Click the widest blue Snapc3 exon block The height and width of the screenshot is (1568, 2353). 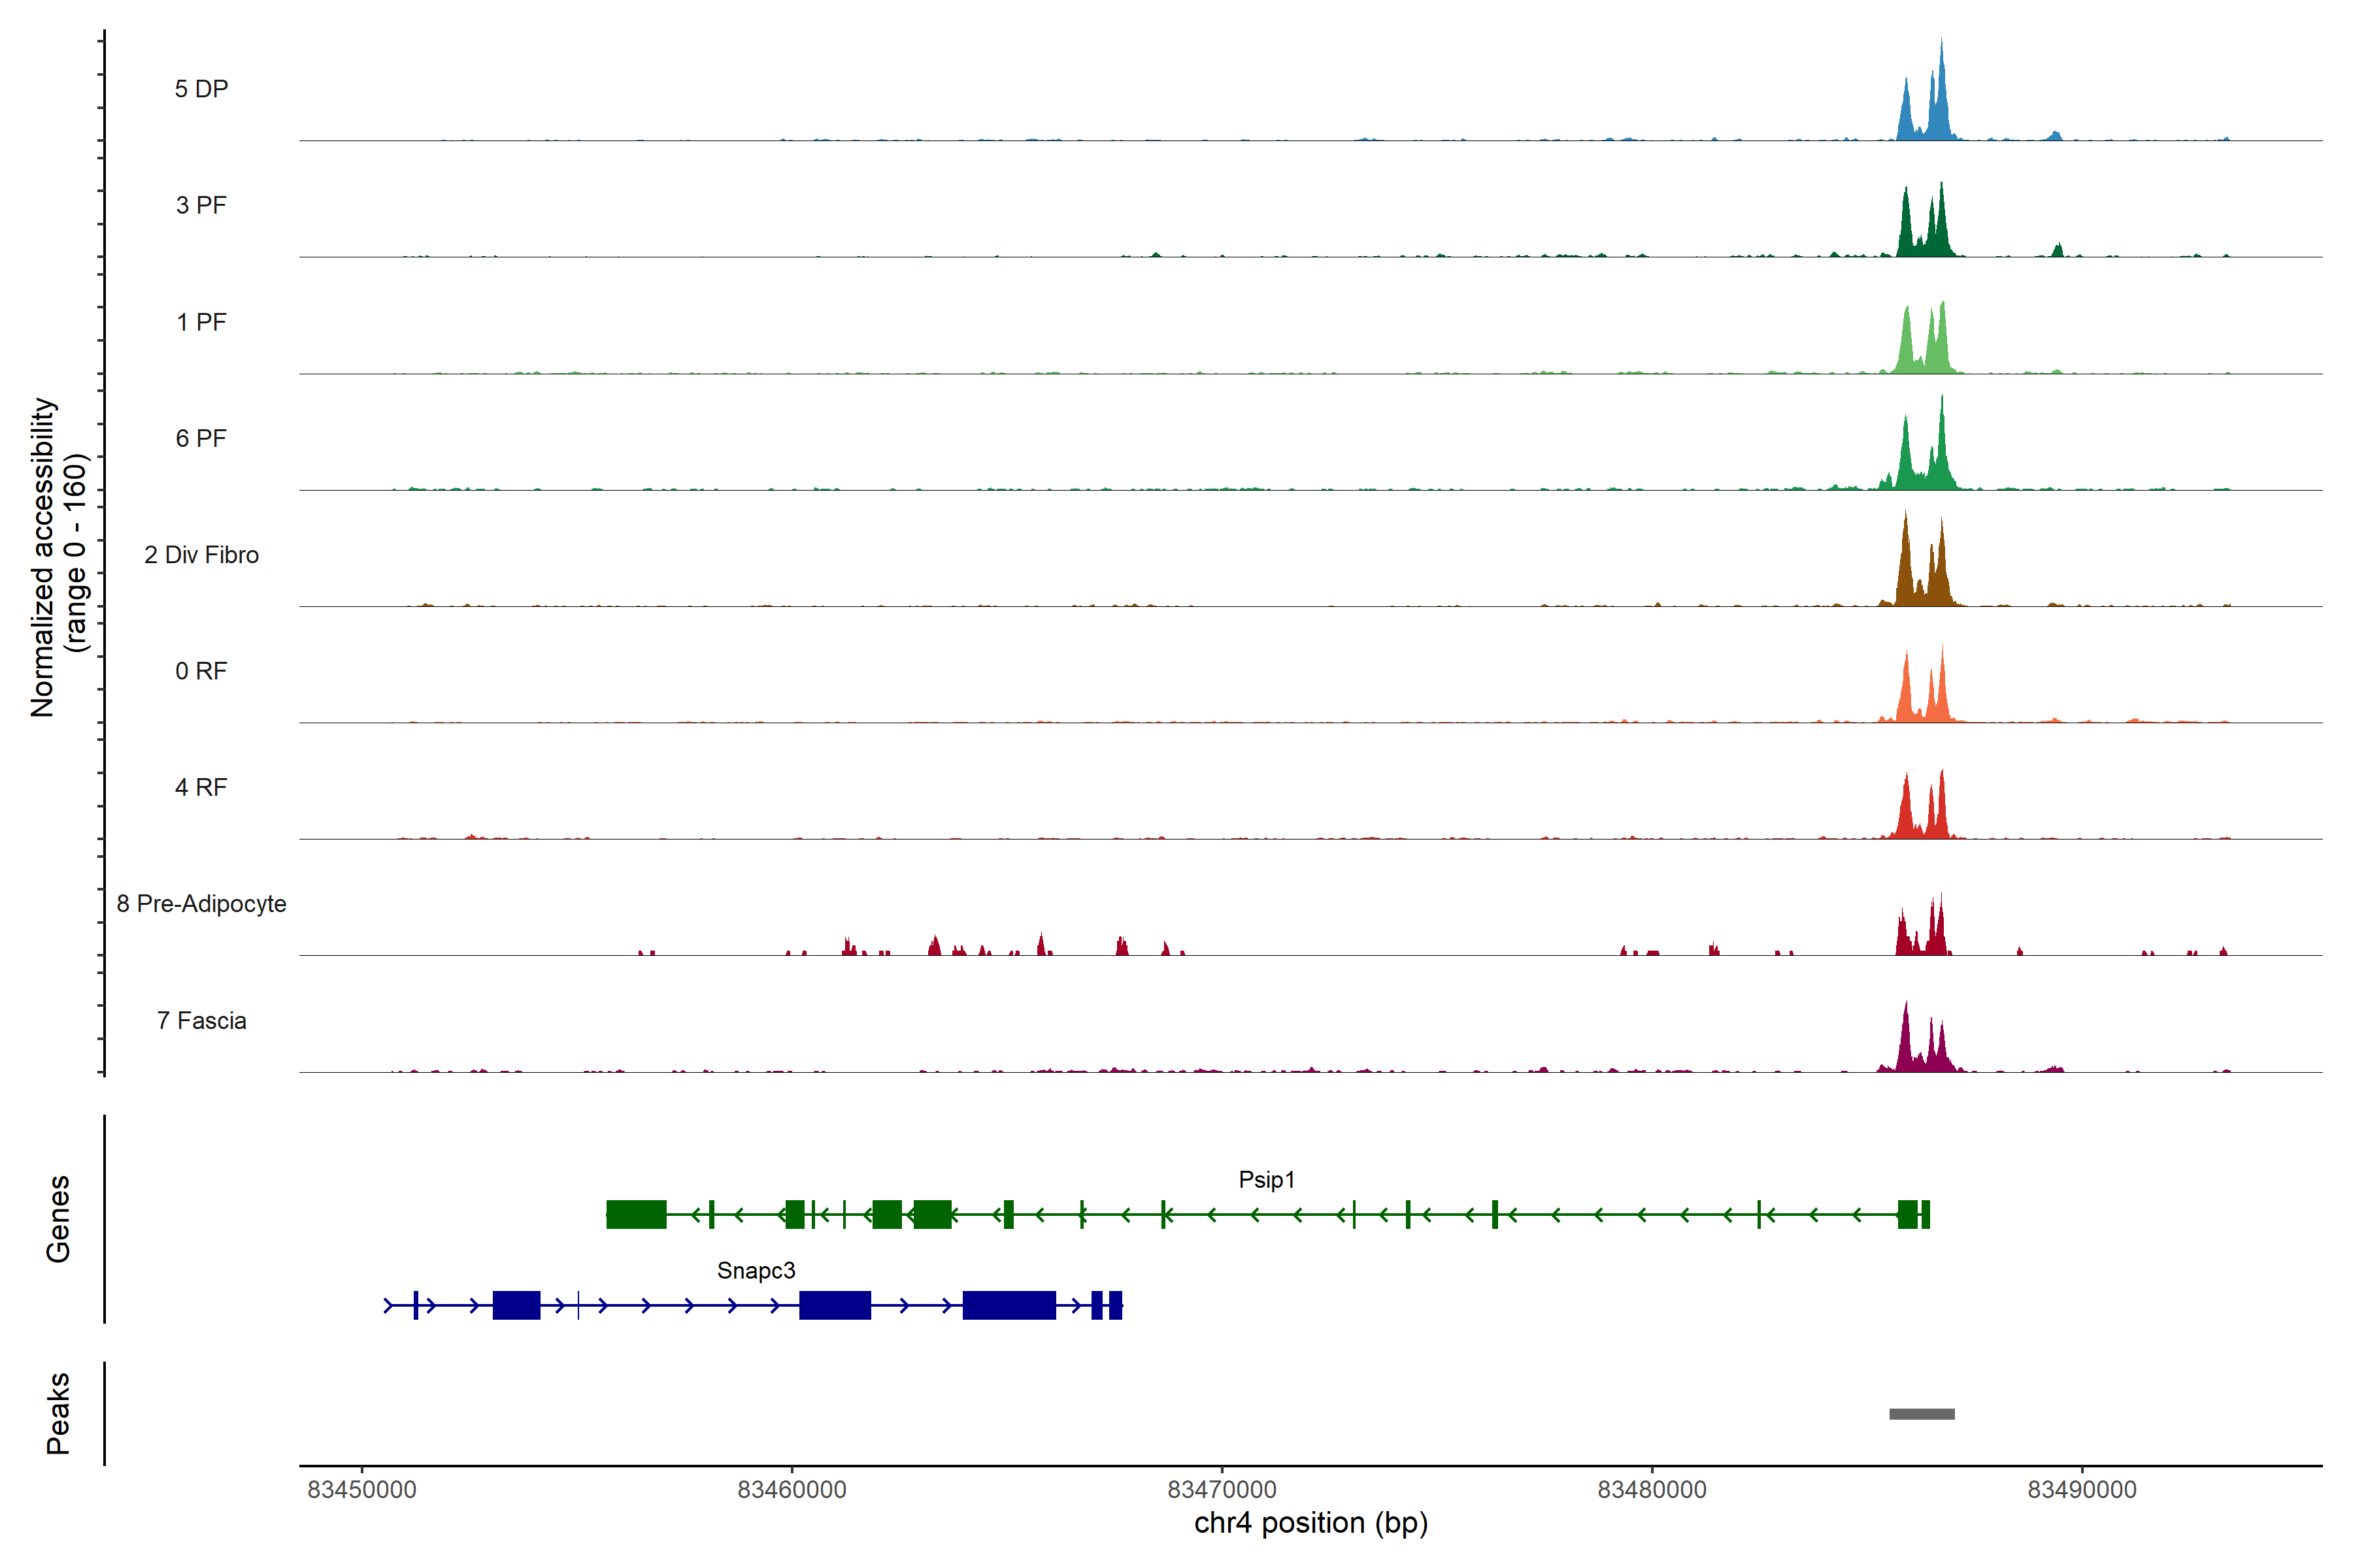pyautogui.click(x=1009, y=1306)
